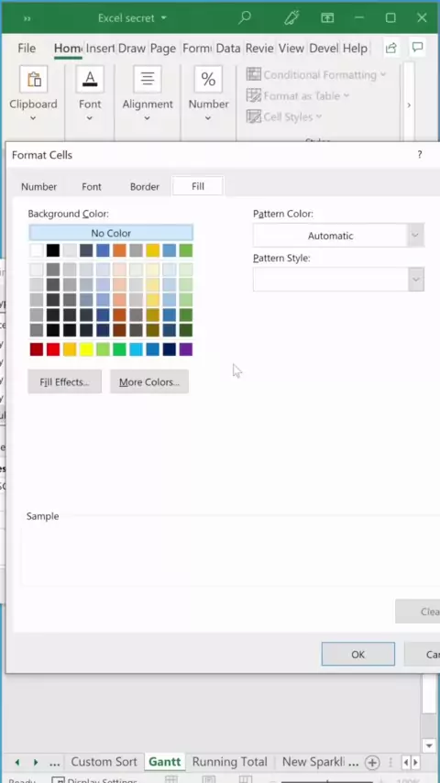Select the Running Total sheet tab
This screenshot has height=783, width=440.
click(230, 762)
